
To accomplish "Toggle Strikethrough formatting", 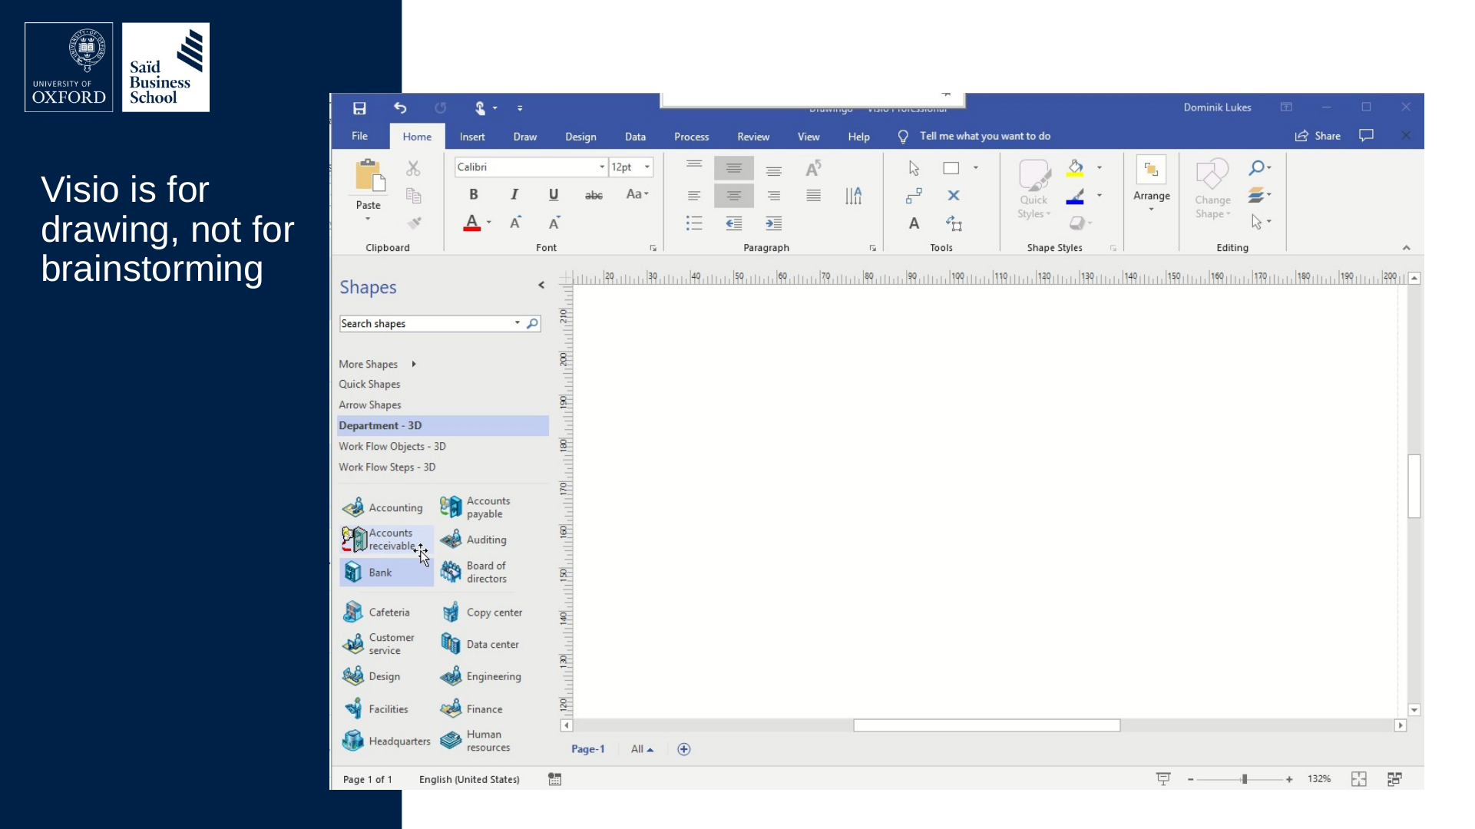I will (x=594, y=195).
